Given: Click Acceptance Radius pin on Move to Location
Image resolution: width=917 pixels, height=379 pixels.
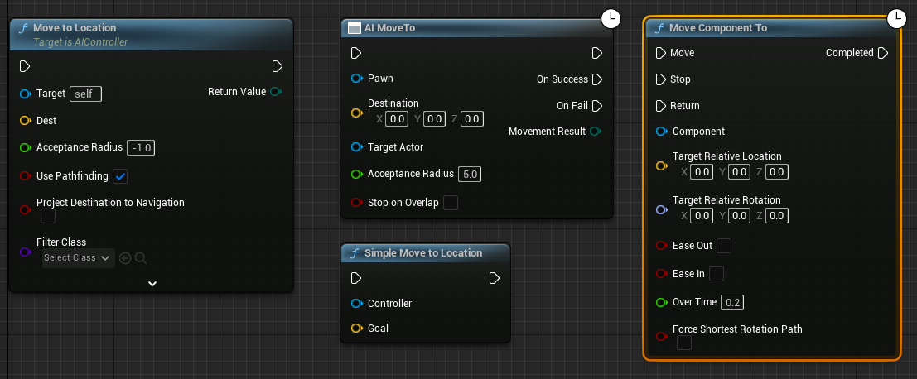Looking at the screenshot, I should (25, 148).
